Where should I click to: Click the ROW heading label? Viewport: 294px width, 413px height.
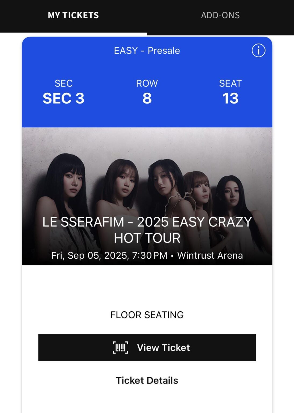(x=147, y=83)
